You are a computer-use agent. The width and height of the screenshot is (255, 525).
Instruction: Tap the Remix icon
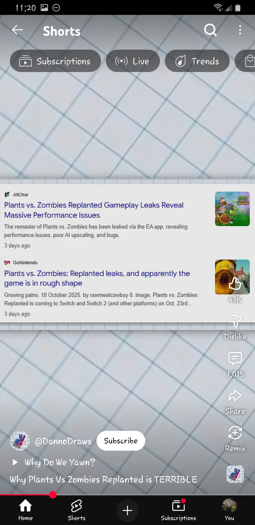tap(235, 433)
